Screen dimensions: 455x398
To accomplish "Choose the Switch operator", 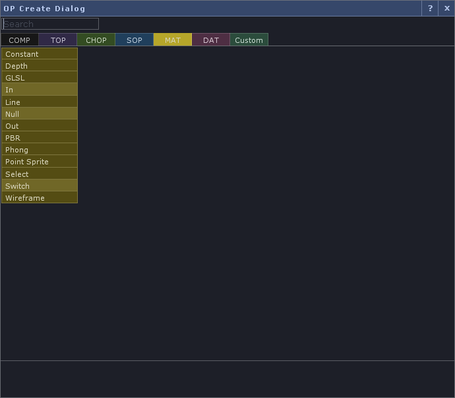I will [40, 185].
